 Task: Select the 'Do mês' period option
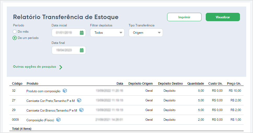tap(15, 32)
